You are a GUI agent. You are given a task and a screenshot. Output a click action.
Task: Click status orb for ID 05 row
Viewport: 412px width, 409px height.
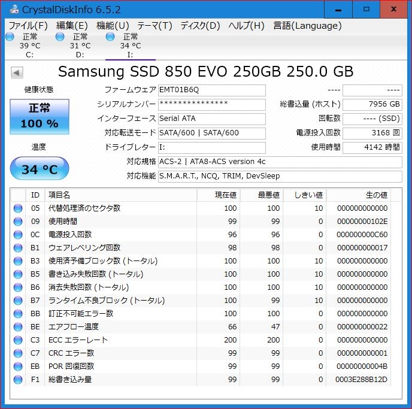pos(18,208)
